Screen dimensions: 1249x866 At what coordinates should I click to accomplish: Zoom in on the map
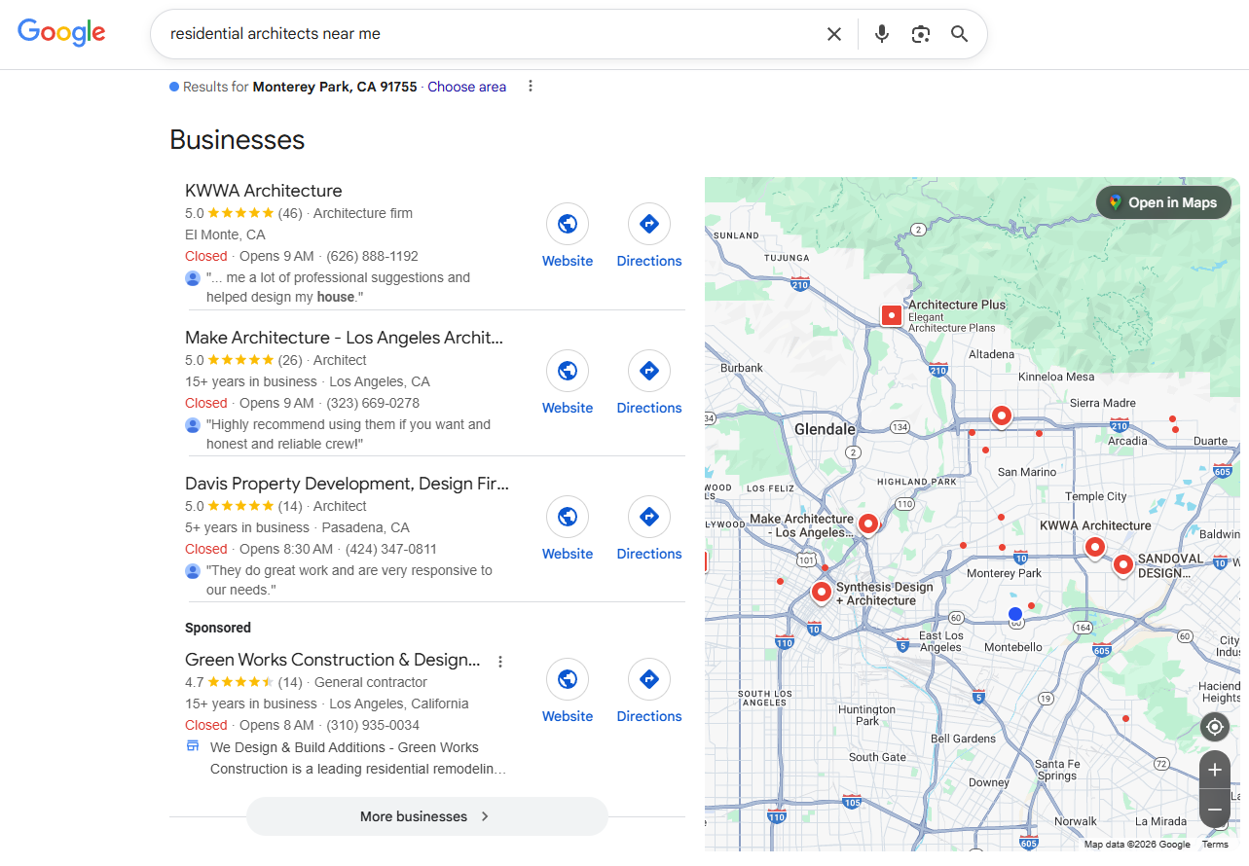pos(1214,771)
